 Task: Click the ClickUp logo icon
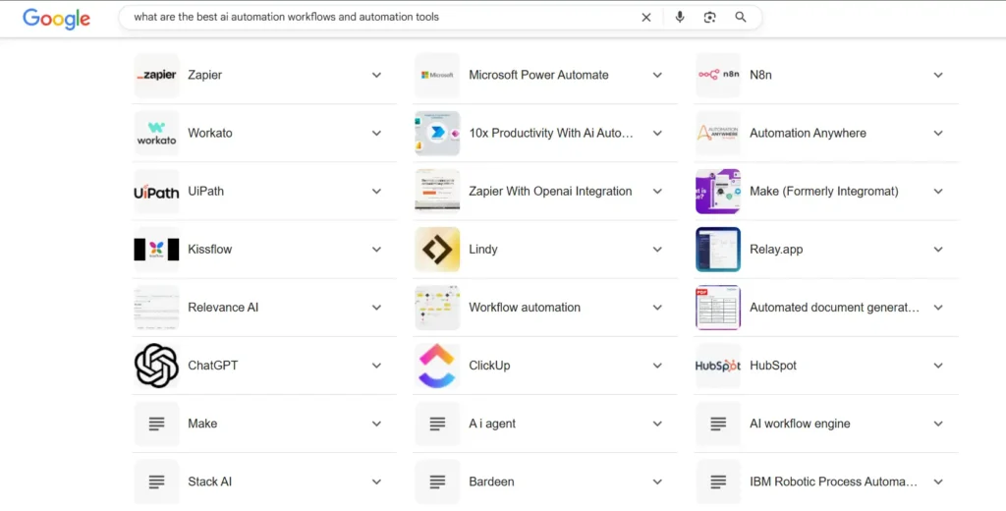point(437,366)
